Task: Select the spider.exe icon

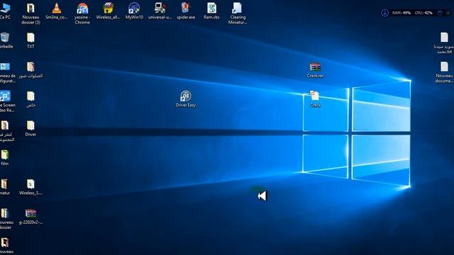Action: pyautogui.click(x=186, y=11)
